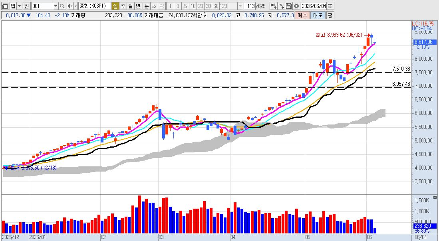Select the 년 yearly chart period
439x241 pixels.
(138, 6)
